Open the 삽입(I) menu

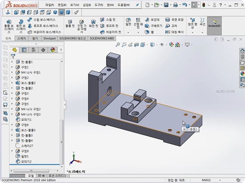click(x=87, y=5)
